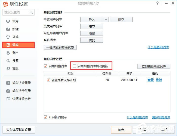
Task: Click the 外观 shirt icon in sidebar
Action: click(x=8, y=37)
